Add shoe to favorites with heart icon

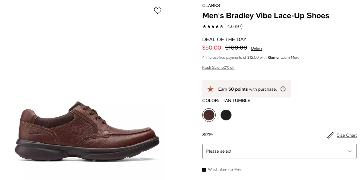[157, 11]
